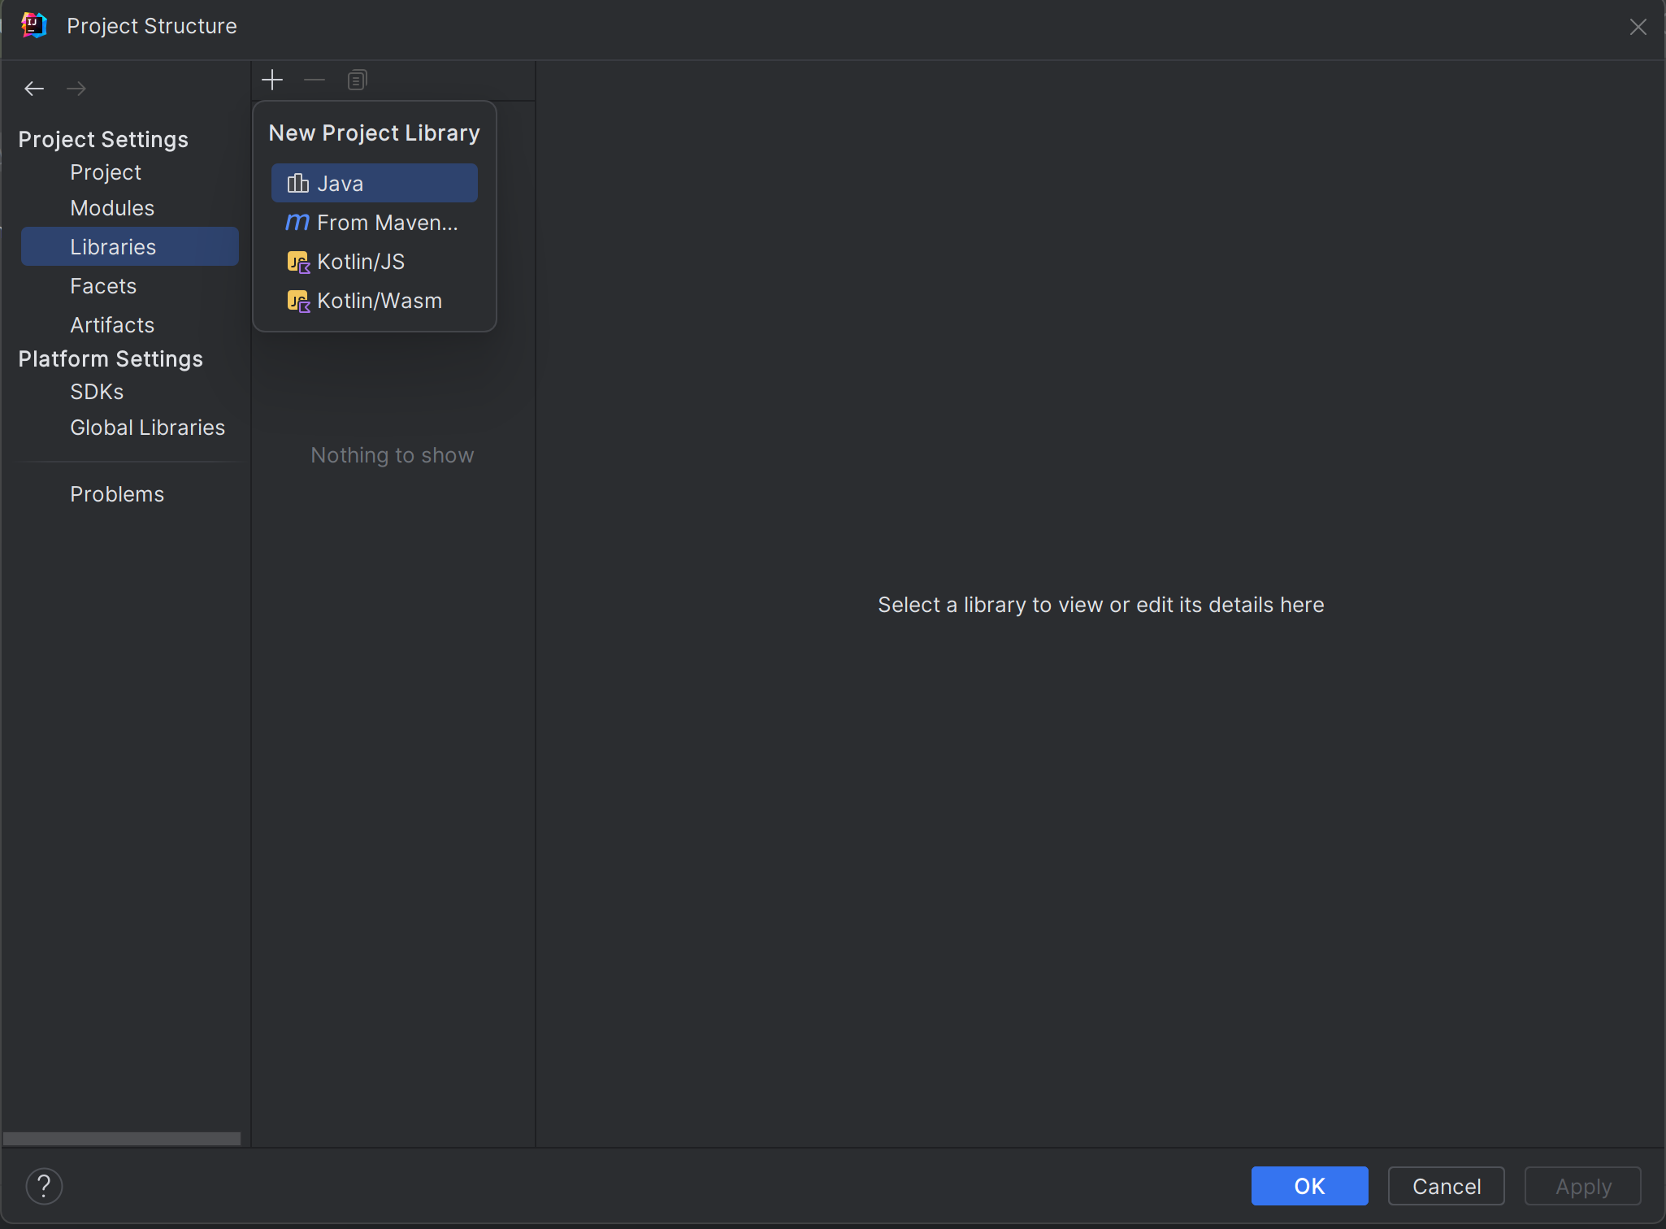Open the Artifacts settings page
This screenshot has width=1666, height=1229.
click(x=112, y=325)
